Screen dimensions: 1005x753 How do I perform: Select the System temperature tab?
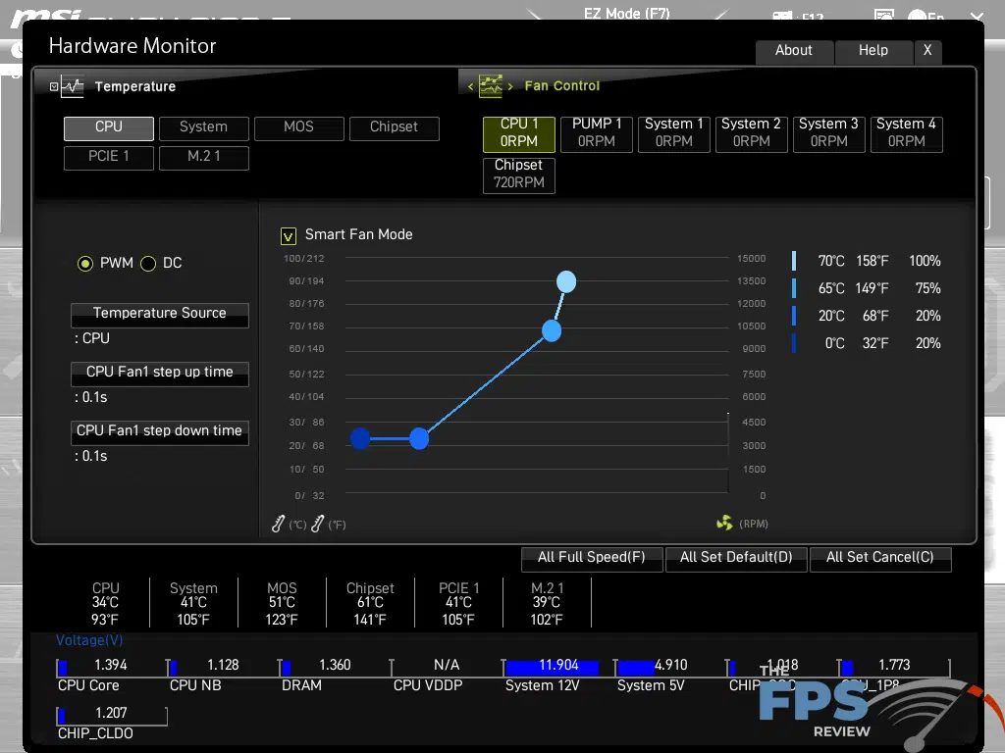(x=204, y=128)
